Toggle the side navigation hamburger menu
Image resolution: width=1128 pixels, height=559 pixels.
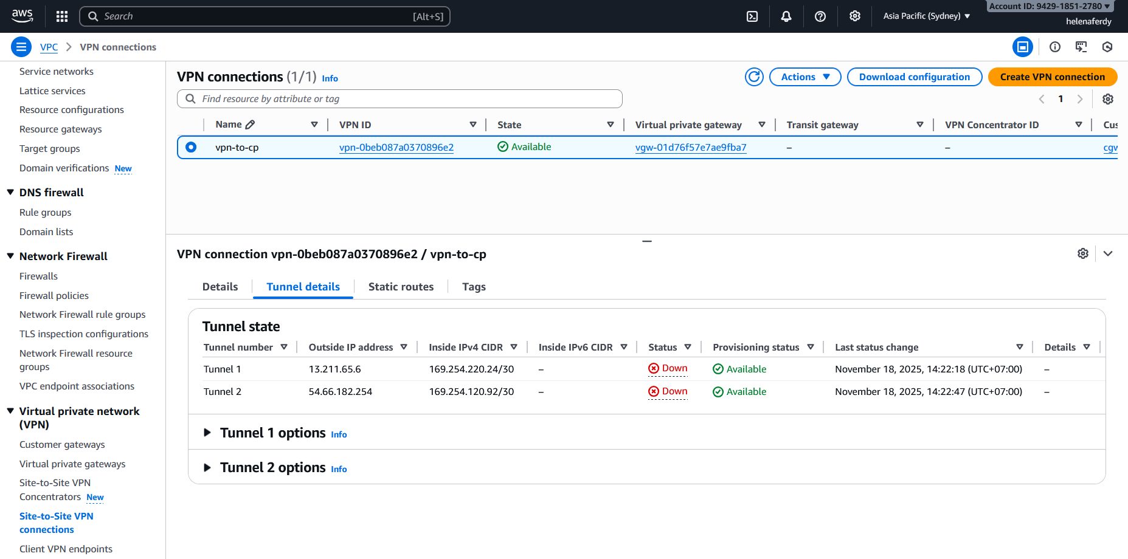point(21,47)
